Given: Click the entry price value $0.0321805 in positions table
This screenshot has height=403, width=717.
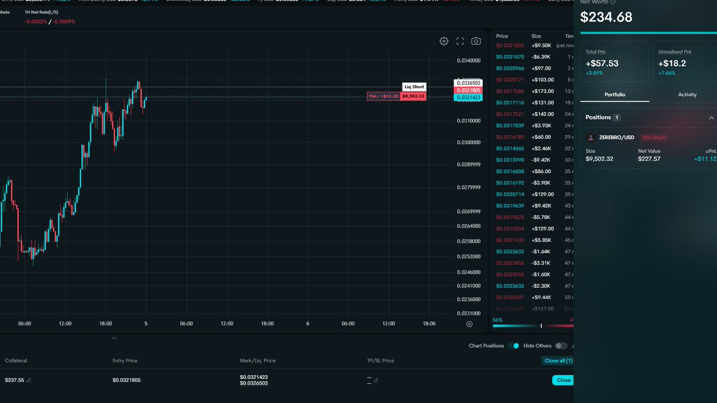Looking at the screenshot, I should (127, 380).
